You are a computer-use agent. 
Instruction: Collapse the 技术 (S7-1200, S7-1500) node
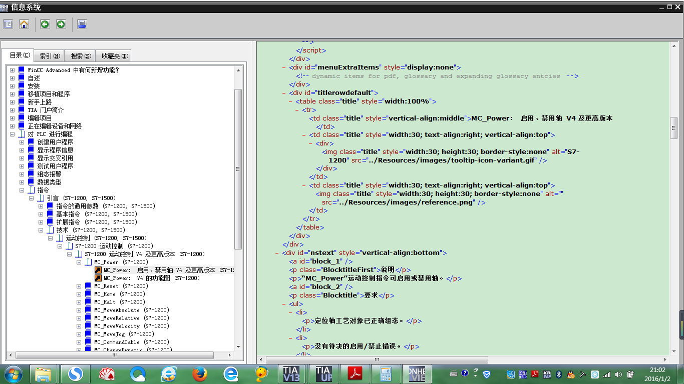[x=41, y=230]
